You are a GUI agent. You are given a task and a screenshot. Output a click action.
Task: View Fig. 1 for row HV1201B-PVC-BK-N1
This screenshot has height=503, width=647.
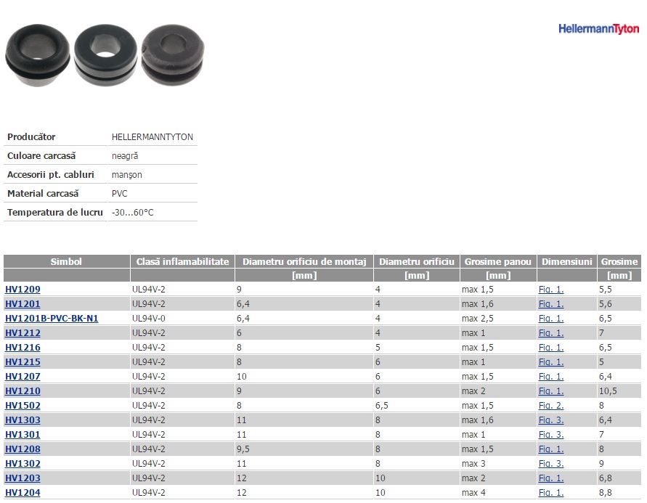[551, 319]
